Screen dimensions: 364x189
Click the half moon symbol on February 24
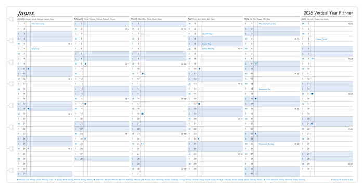(x=85, y=139)
